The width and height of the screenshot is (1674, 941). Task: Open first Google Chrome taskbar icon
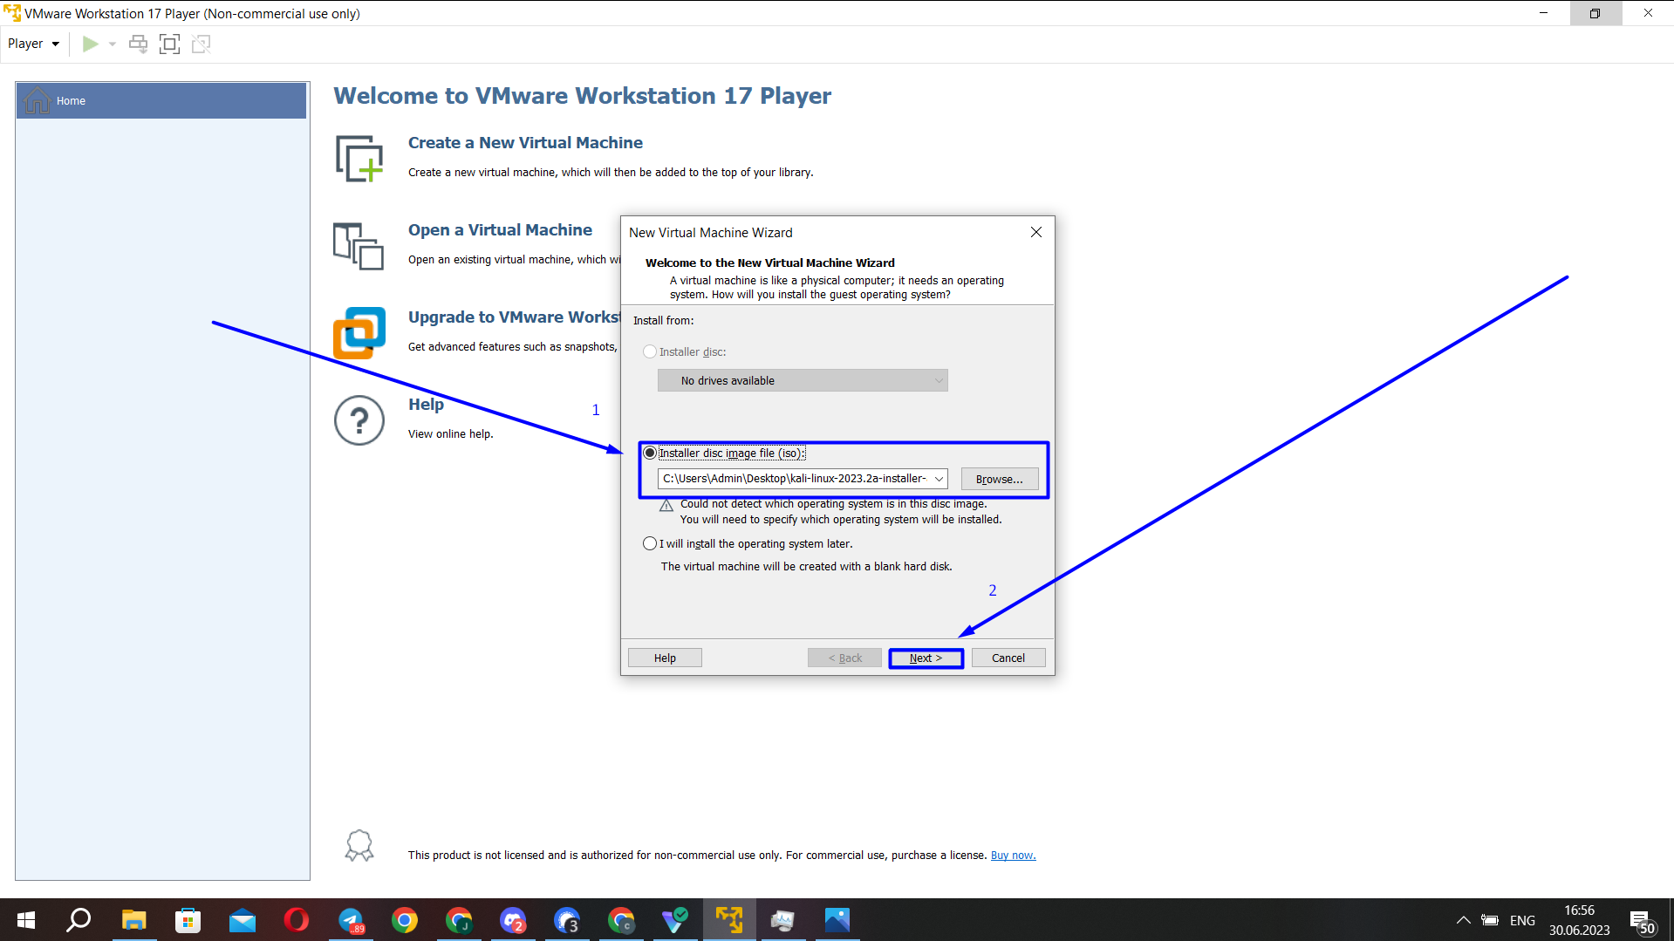click(x=405, y=920)
